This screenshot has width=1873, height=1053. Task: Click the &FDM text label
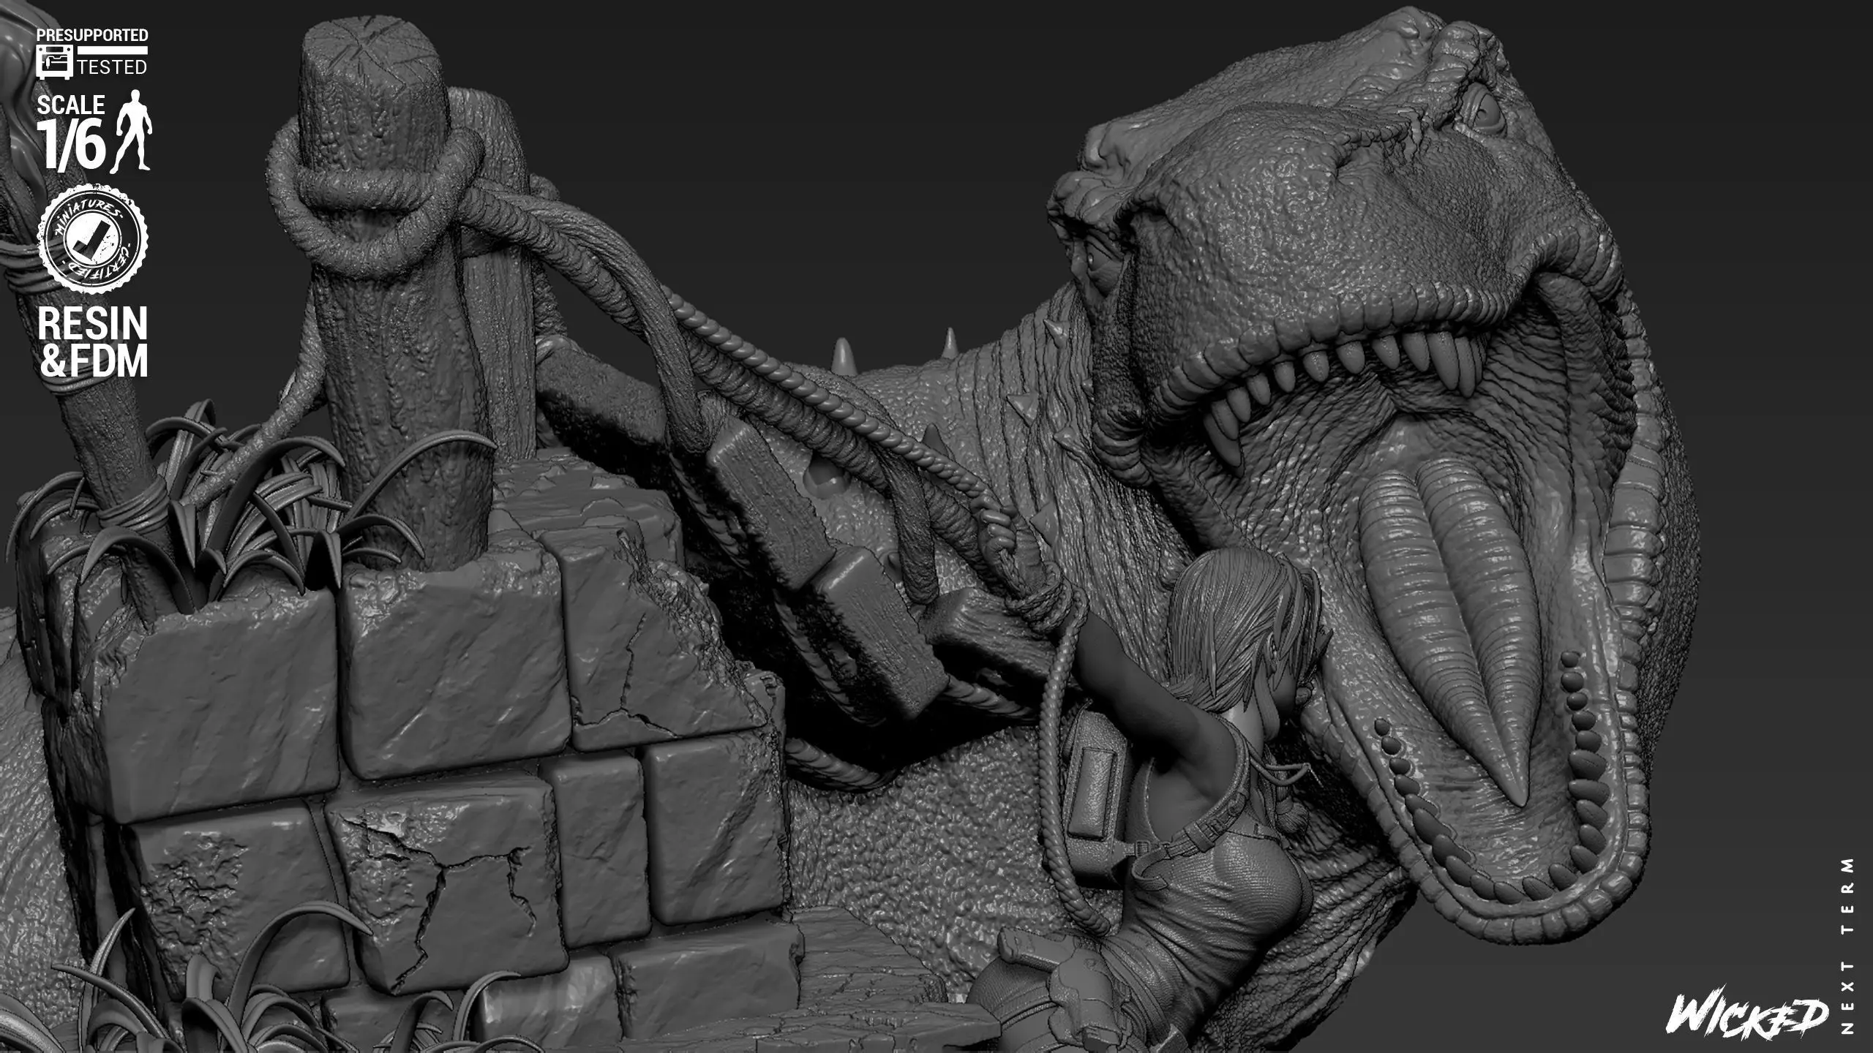(x=94, y=361)
